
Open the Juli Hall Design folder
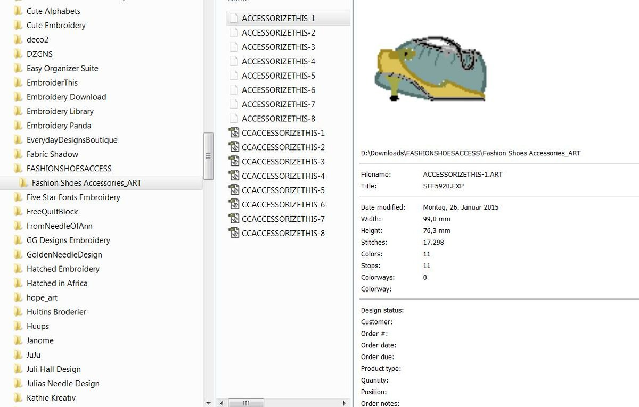pos(54,369)
